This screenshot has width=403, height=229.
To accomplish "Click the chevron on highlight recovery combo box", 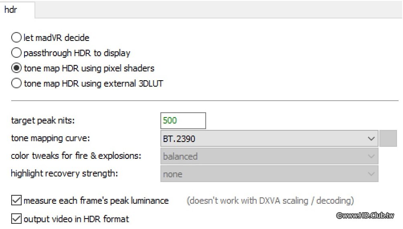I will [x=371, y=174].
